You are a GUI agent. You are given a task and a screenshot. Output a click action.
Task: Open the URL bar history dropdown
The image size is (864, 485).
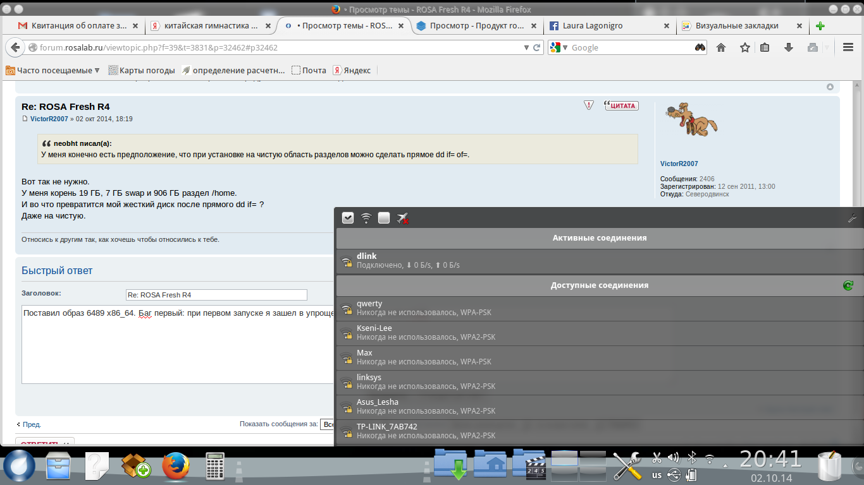(526, 47)
